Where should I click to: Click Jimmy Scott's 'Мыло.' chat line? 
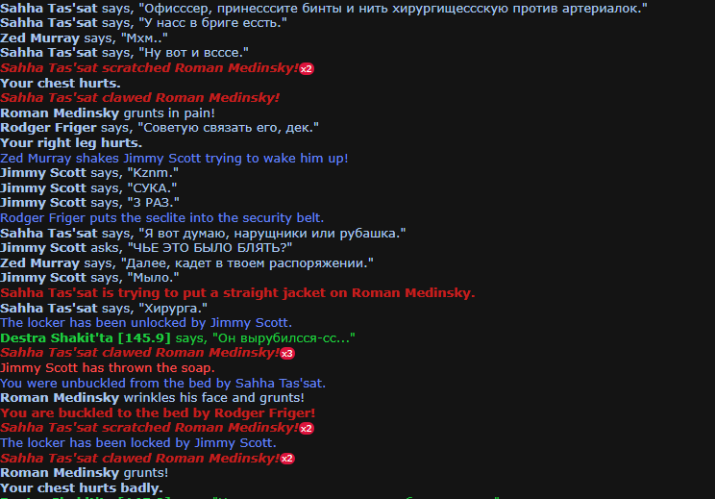(89, 278)
